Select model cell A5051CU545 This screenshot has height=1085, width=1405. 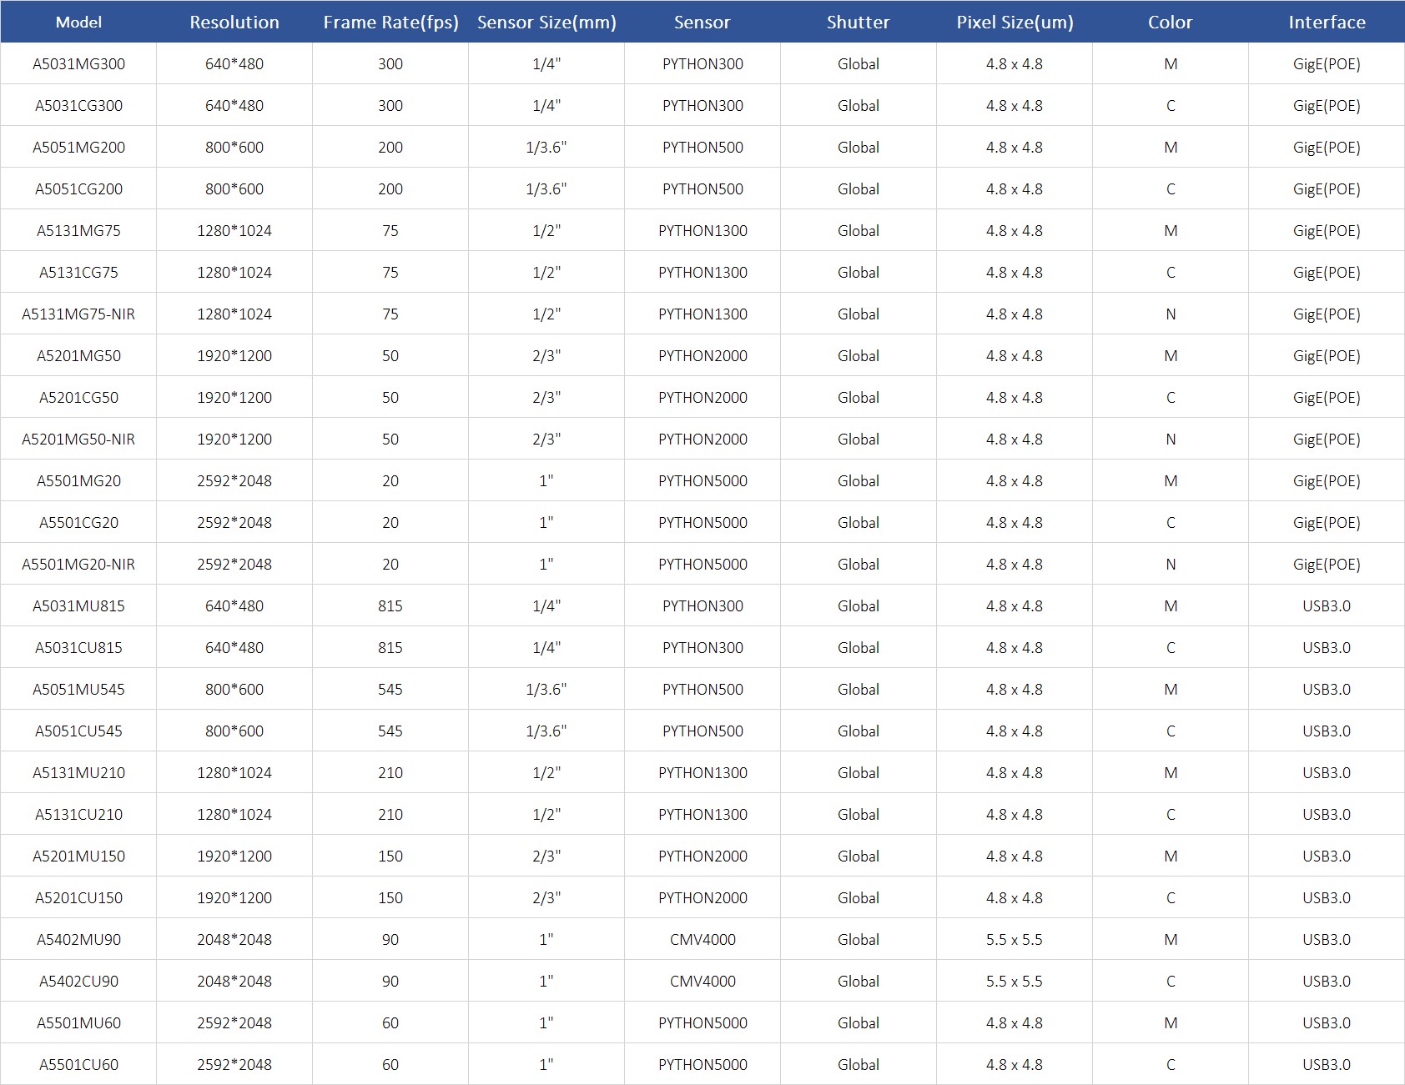tap(78, 731)
